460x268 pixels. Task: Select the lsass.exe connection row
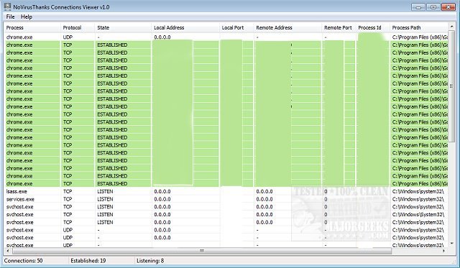[226, 191]
